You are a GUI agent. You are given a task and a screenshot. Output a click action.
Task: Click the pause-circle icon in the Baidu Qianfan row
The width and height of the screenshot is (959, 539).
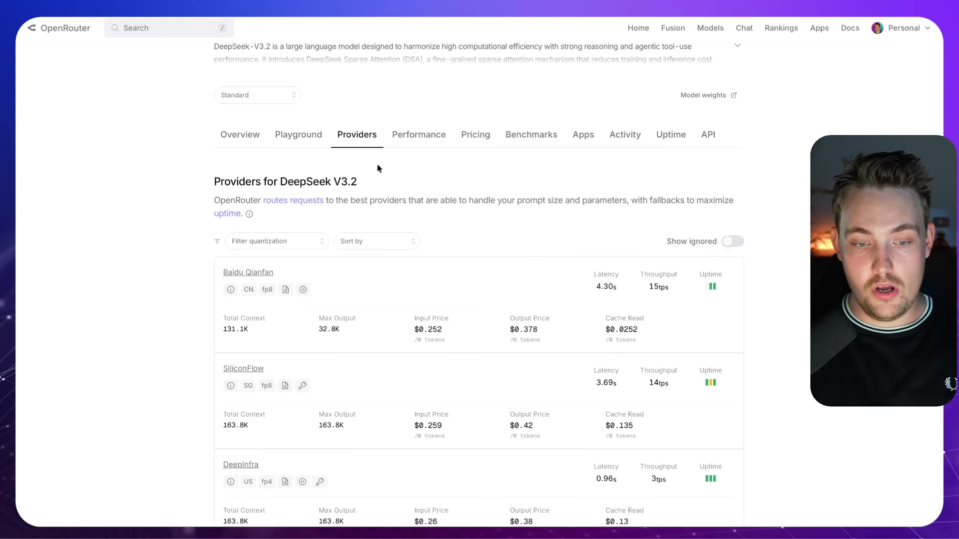point(303,289)
